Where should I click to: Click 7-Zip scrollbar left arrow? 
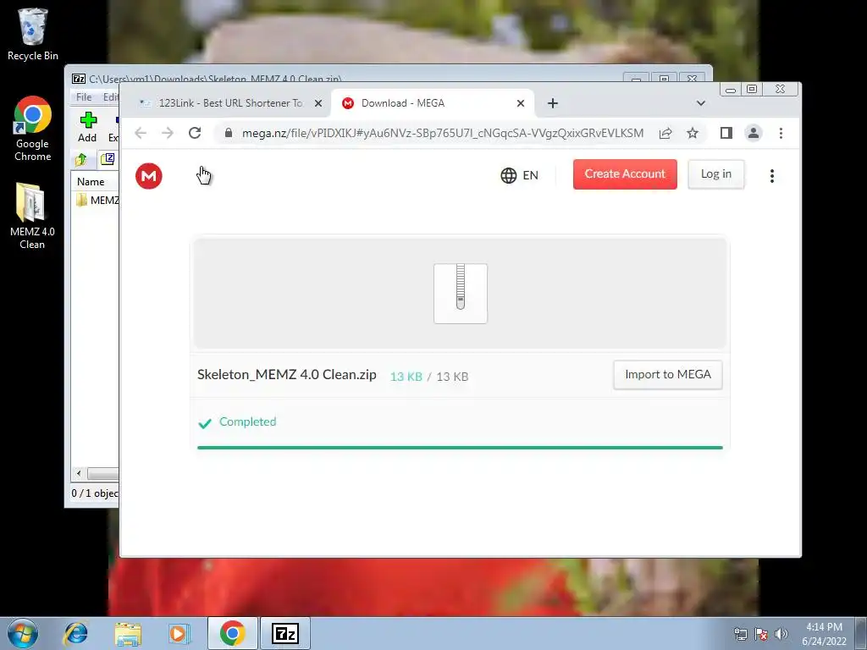point(79,474)
